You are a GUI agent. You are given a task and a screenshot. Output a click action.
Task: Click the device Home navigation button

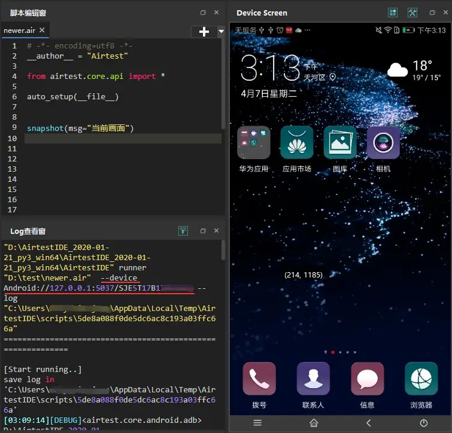314,423
